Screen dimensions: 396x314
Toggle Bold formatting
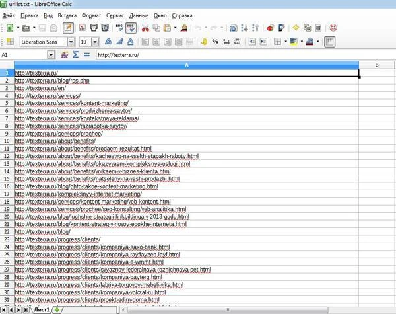coord(108,42)
